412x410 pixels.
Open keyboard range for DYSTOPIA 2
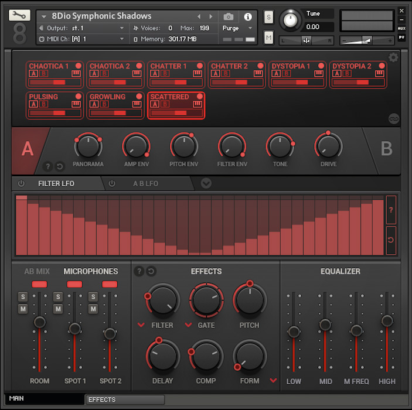click(x=379, y=73)
